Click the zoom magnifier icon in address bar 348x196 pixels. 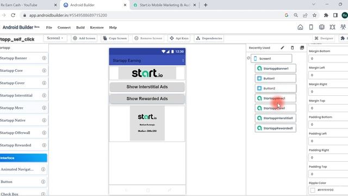coord(296,15)
